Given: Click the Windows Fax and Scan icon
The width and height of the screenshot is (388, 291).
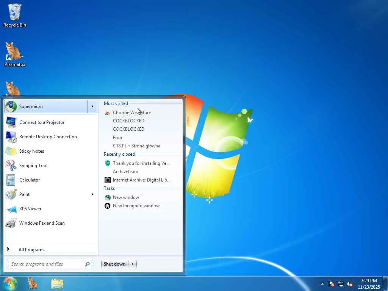Looking at the screenshot, I should pyautogui.click(x=11, y=223).
